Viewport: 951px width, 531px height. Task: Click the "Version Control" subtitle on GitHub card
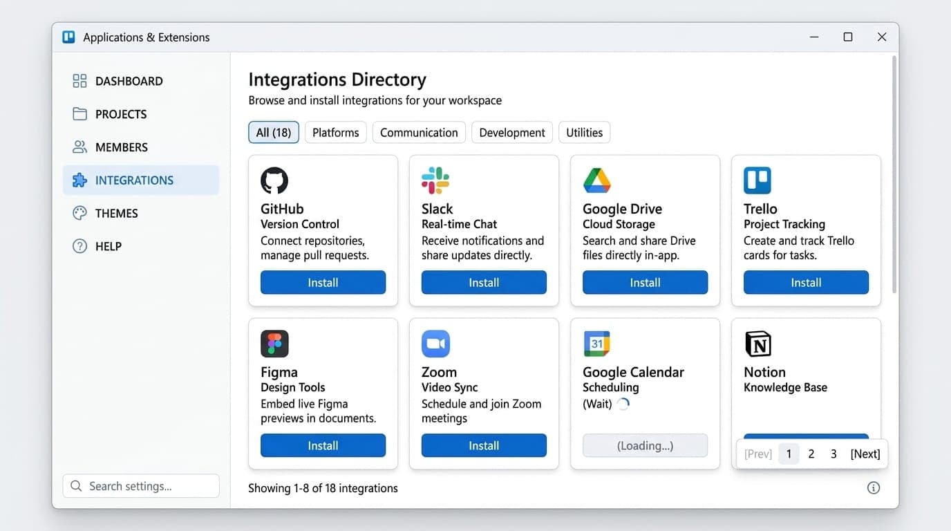[x=300, y=224]
